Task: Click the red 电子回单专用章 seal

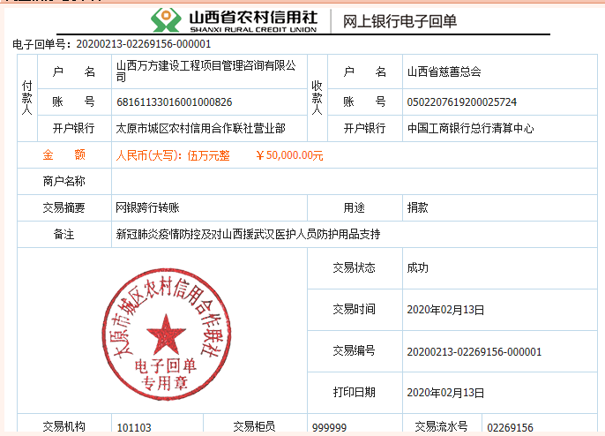Action: point(161,335)
